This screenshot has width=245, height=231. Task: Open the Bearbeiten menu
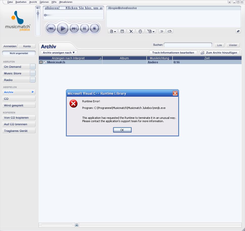pyautogui.click(x=21, y=2)
